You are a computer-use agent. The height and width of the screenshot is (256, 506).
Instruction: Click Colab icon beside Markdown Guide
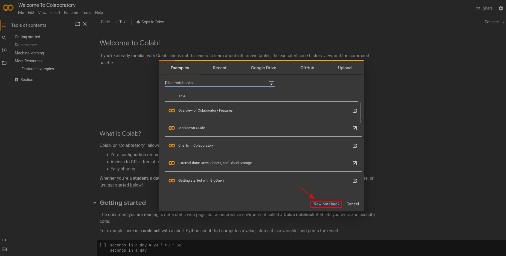click(x=172, y=128)
